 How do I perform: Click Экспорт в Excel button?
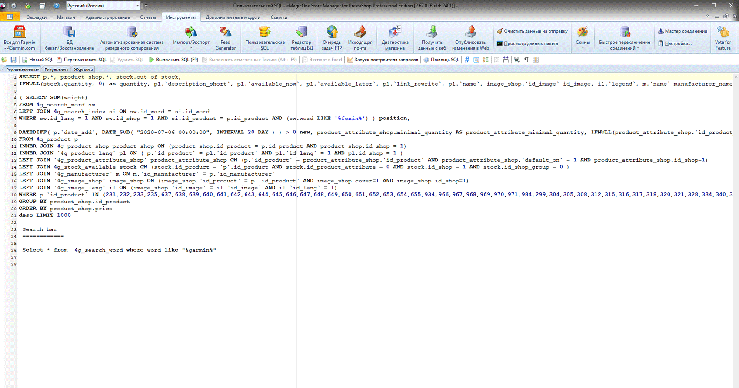(322, 60)
